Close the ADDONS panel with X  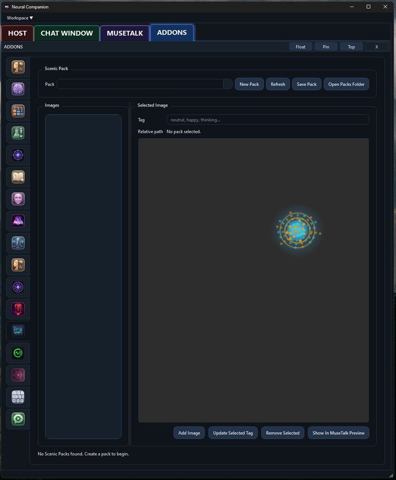tap(377, 47)
